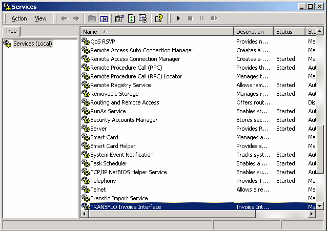Maximize the Services window
The height and width of the screenshot is (231, 327).
310,7
